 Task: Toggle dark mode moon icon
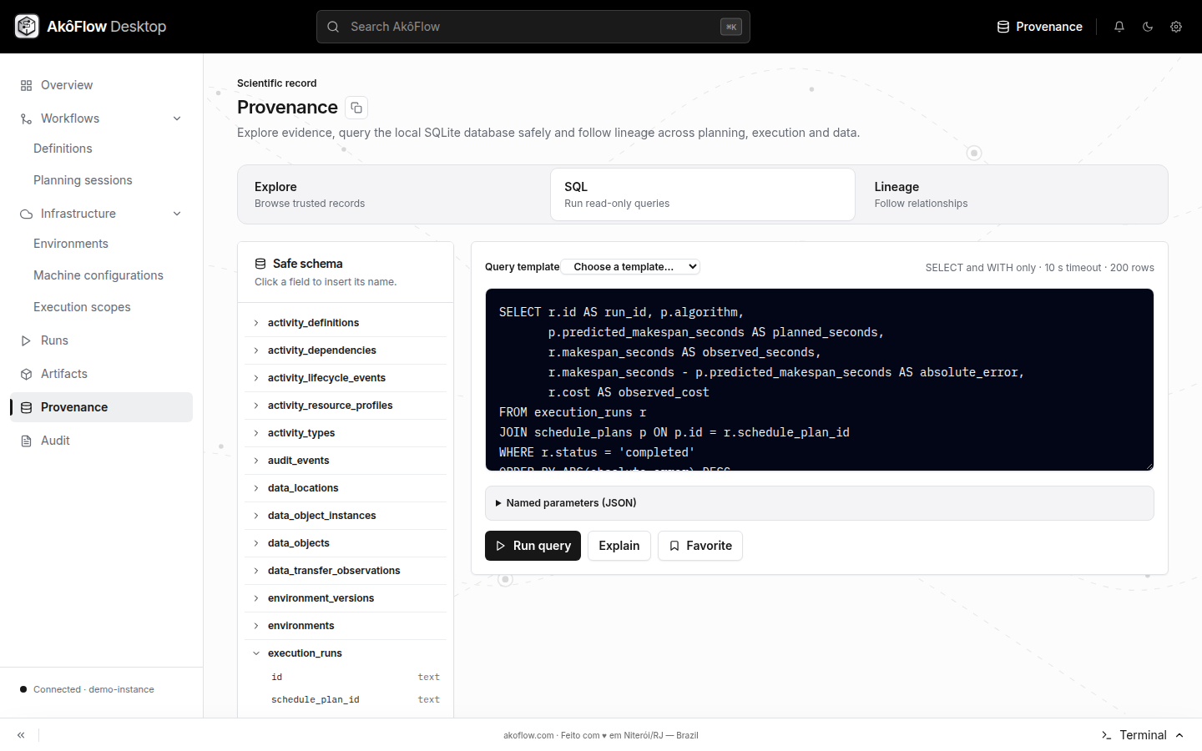pos(1148,27)
